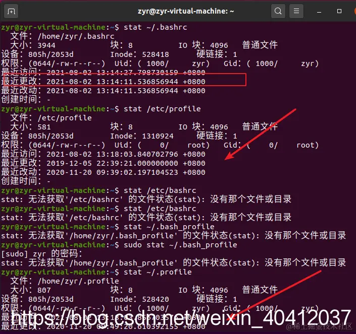Click change date 2020-11-20 09:39:02

coord(90,172)
